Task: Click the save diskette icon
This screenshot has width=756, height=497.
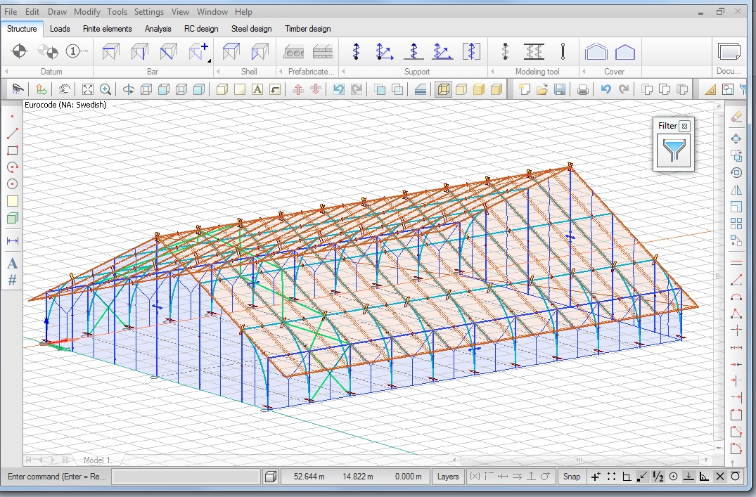Action: [559, 89]
